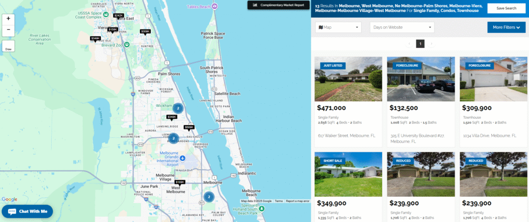Open the Complimentary Market Report
Screen dimensions: 529x222
pos(278,5)
